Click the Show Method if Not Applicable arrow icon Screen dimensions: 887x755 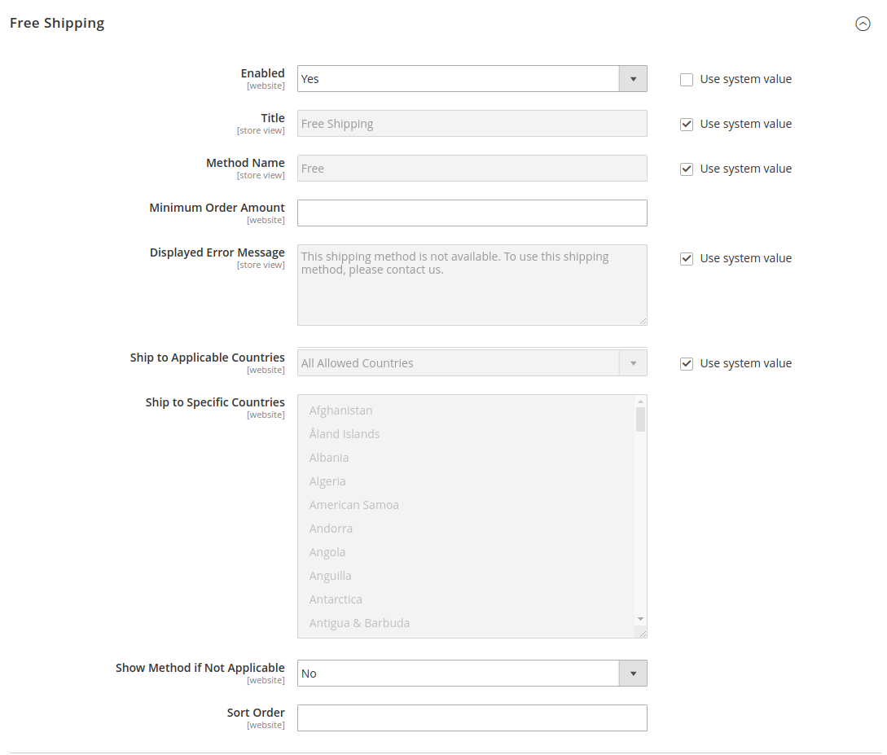pos(633,673)
